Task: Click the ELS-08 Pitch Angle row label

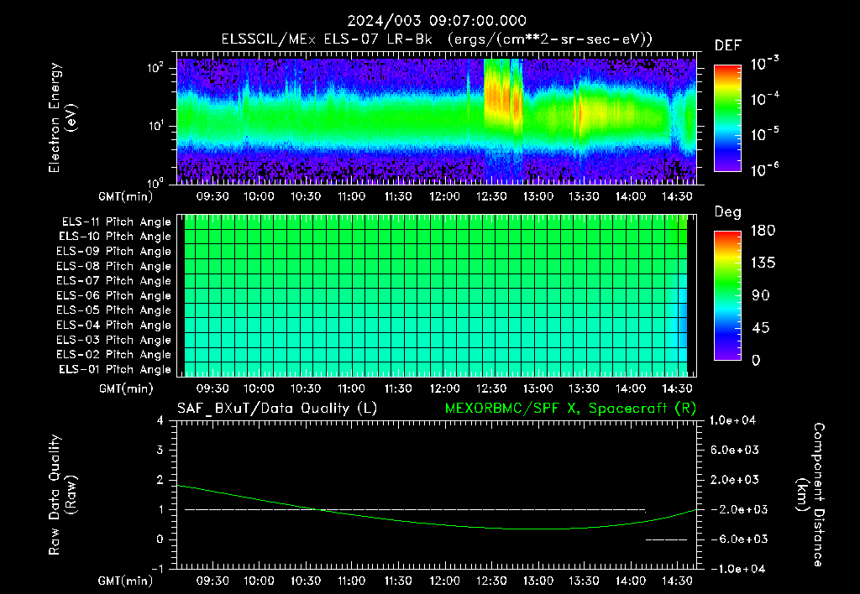Action: (x=114, y=266)
